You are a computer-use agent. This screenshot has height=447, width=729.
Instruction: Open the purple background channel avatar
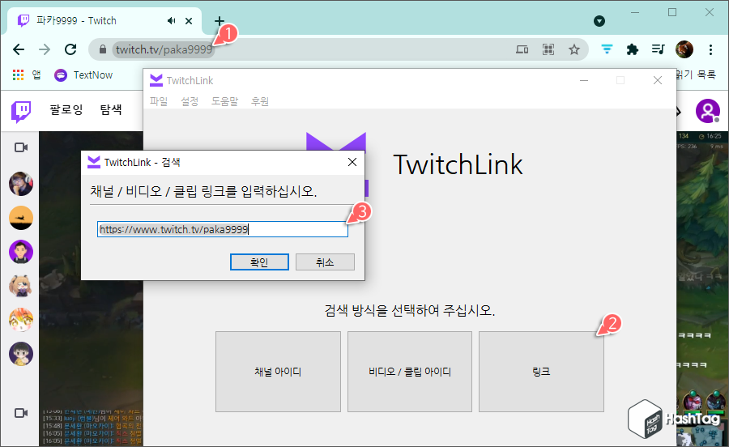(21, 252)
